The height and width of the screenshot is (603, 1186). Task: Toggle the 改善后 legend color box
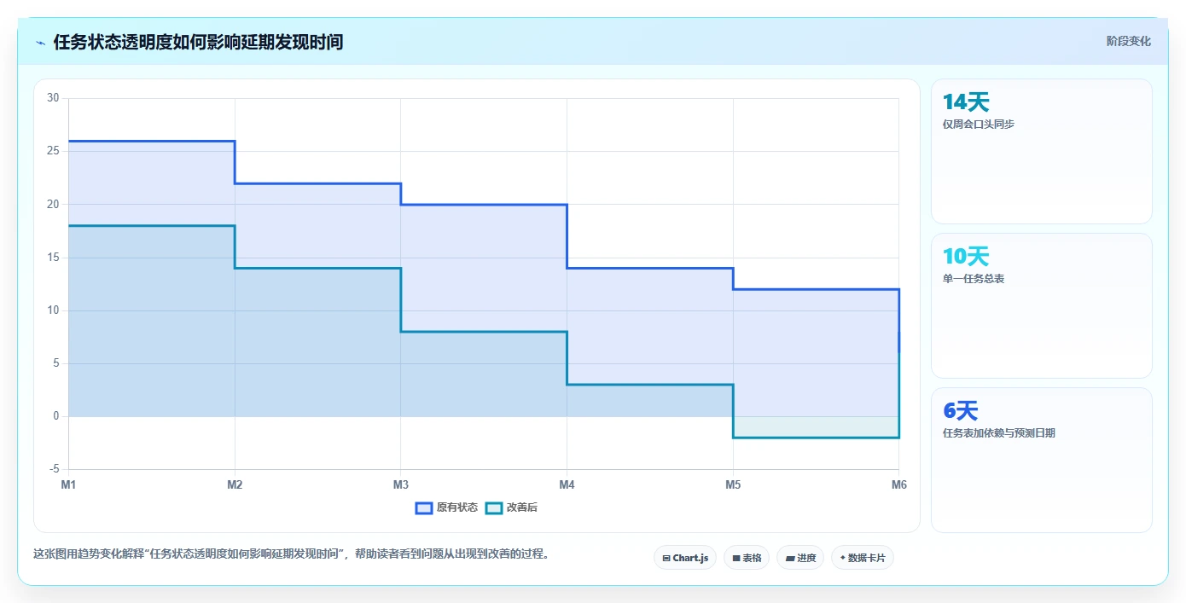(x=493, y=507)
